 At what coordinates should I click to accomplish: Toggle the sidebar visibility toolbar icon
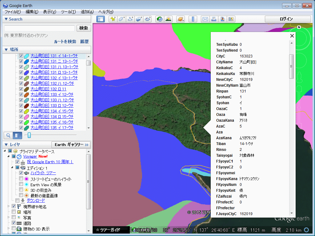(101, 19)
